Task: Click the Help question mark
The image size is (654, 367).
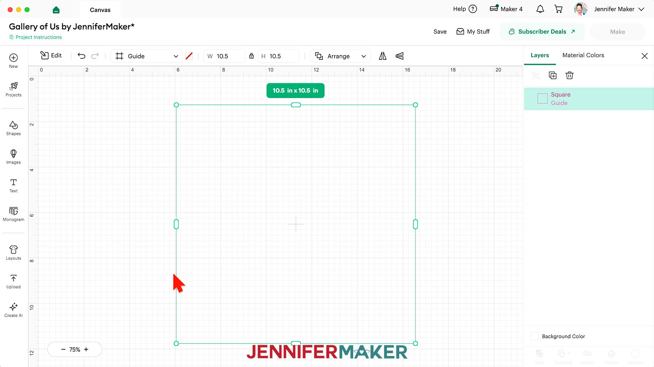Action: (x=473, y=9)
